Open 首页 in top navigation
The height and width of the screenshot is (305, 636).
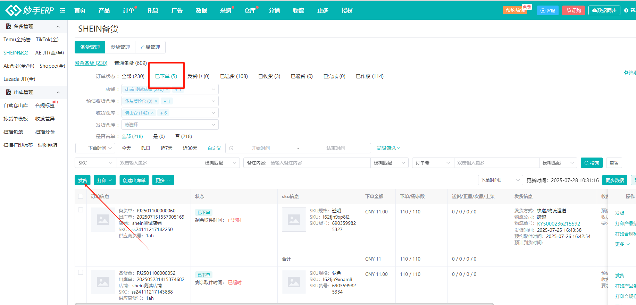(x=80, y=10)
